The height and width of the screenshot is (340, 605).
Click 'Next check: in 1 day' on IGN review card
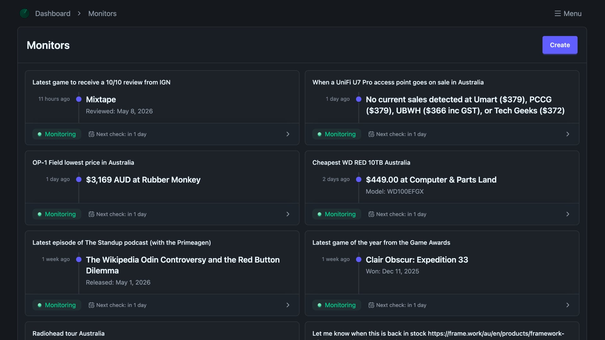(x=121, y=134)
